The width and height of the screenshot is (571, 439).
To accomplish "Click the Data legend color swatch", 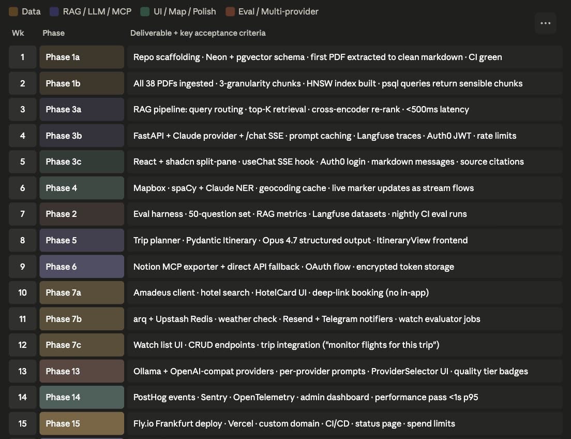I will 13,12.
